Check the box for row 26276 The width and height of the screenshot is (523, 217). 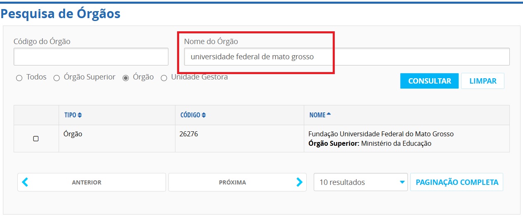[36, 139]
